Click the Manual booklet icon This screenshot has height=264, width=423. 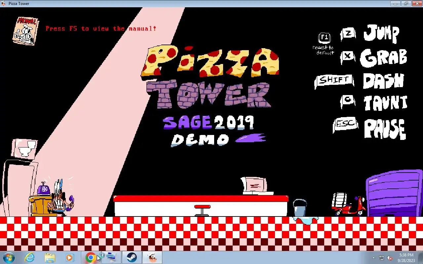[x=25, y=31]
